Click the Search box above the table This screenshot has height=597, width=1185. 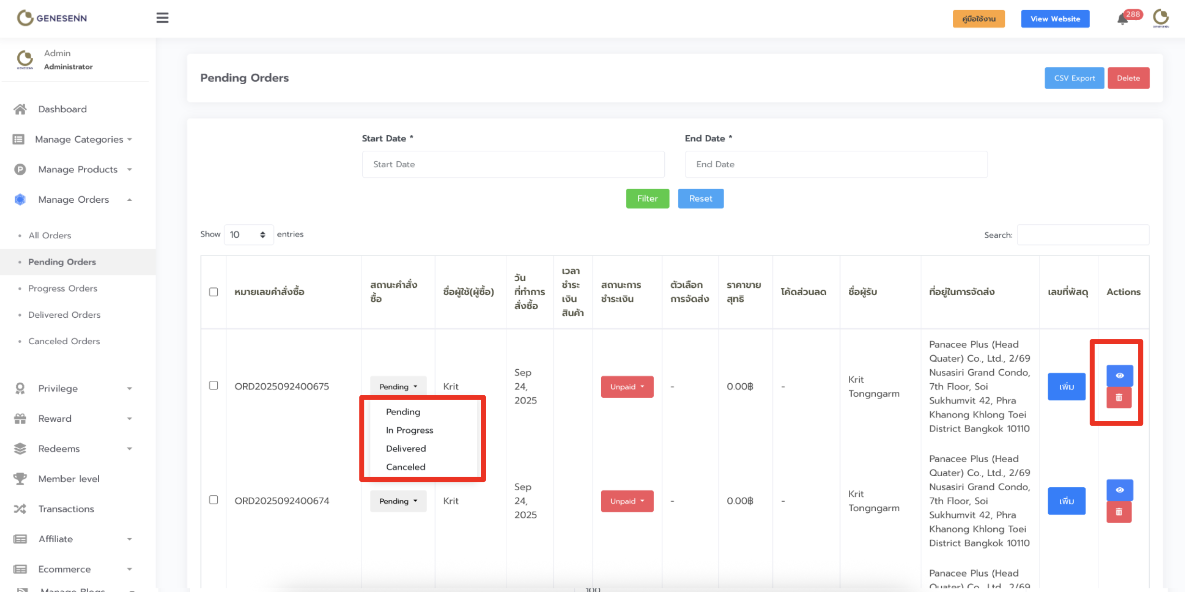click(x=1082, y=235)
